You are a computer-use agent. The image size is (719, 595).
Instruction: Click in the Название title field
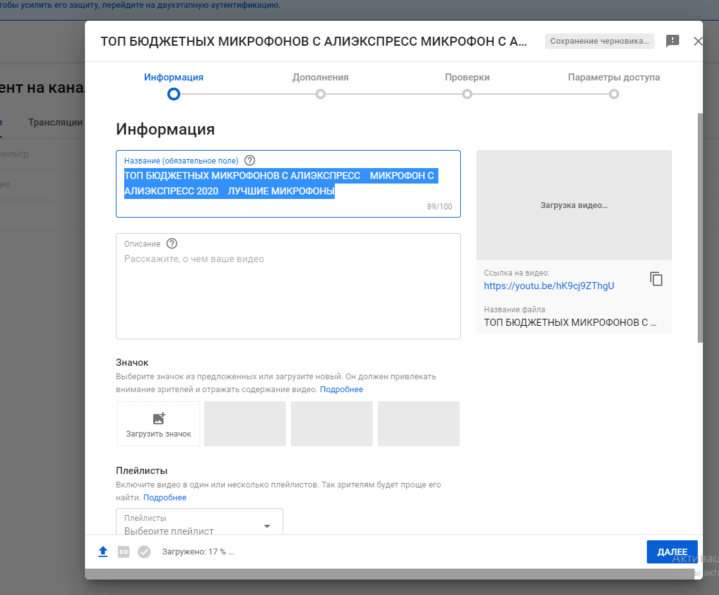[288, 184]
